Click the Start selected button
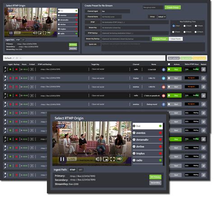This screenshot has width=214, height=197. (x=174, y=58)
